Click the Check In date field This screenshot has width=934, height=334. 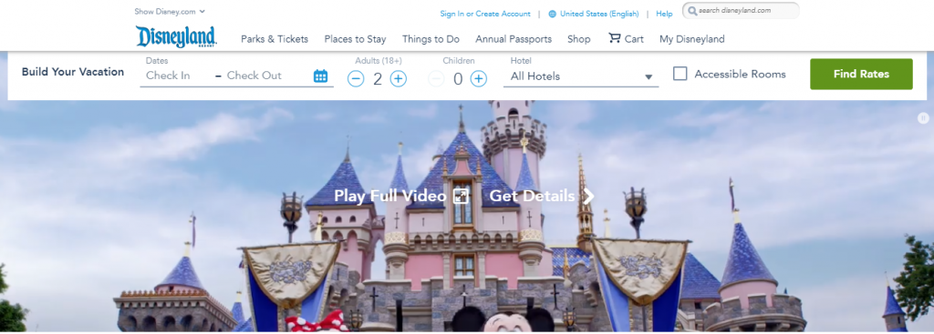point(168,76)
